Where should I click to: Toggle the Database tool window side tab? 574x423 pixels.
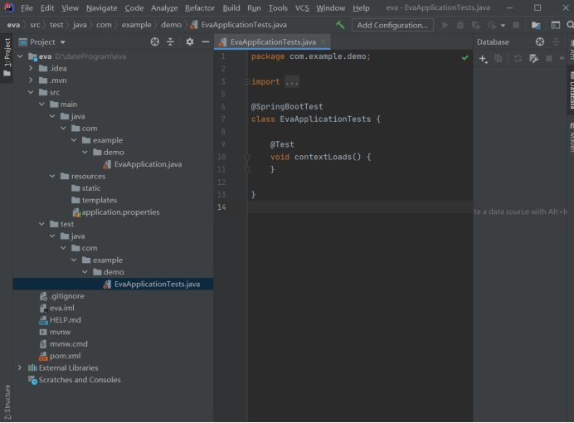coord(570,91)
